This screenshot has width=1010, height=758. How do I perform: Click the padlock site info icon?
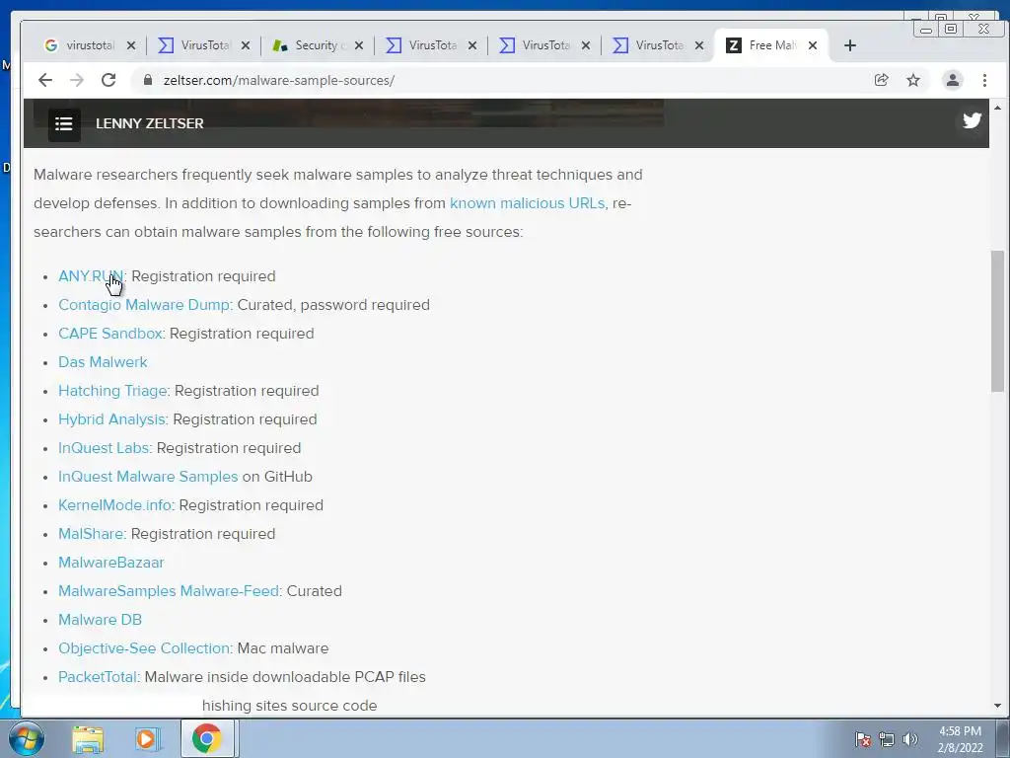[148, 80]
